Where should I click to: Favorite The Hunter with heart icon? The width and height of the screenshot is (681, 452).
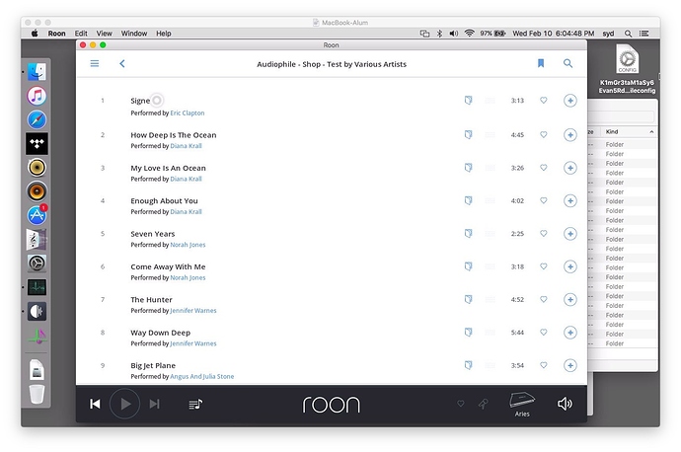[544, 299]
